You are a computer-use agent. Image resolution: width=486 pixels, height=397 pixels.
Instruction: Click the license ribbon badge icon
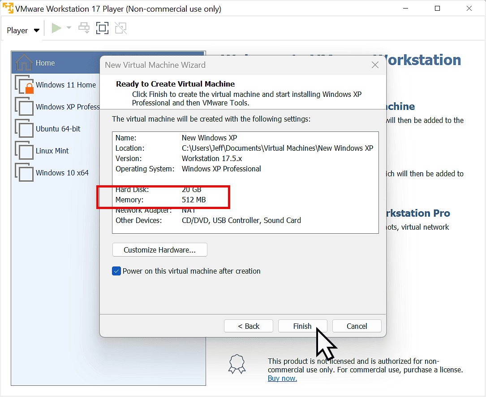coord(237,364)
